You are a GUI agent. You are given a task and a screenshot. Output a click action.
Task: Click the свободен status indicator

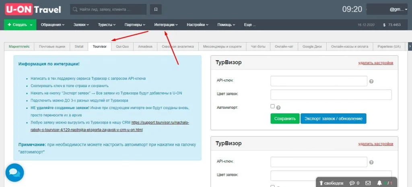coord(332,183)
